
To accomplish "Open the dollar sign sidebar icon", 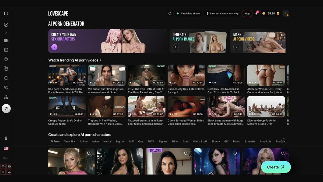I will tap(6, 138).
